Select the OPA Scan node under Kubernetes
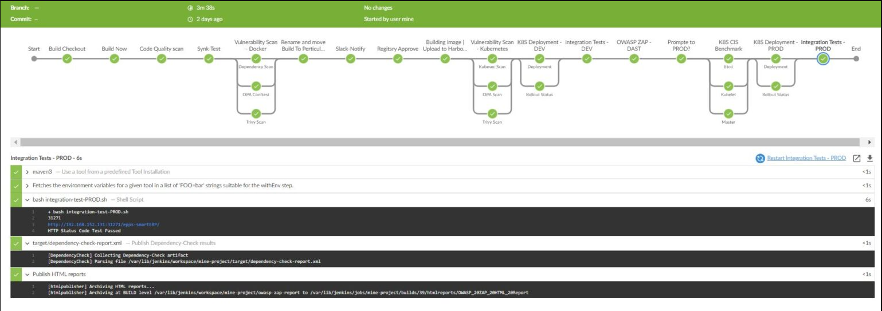The image size is (882, 311). [x=492, y=86]
